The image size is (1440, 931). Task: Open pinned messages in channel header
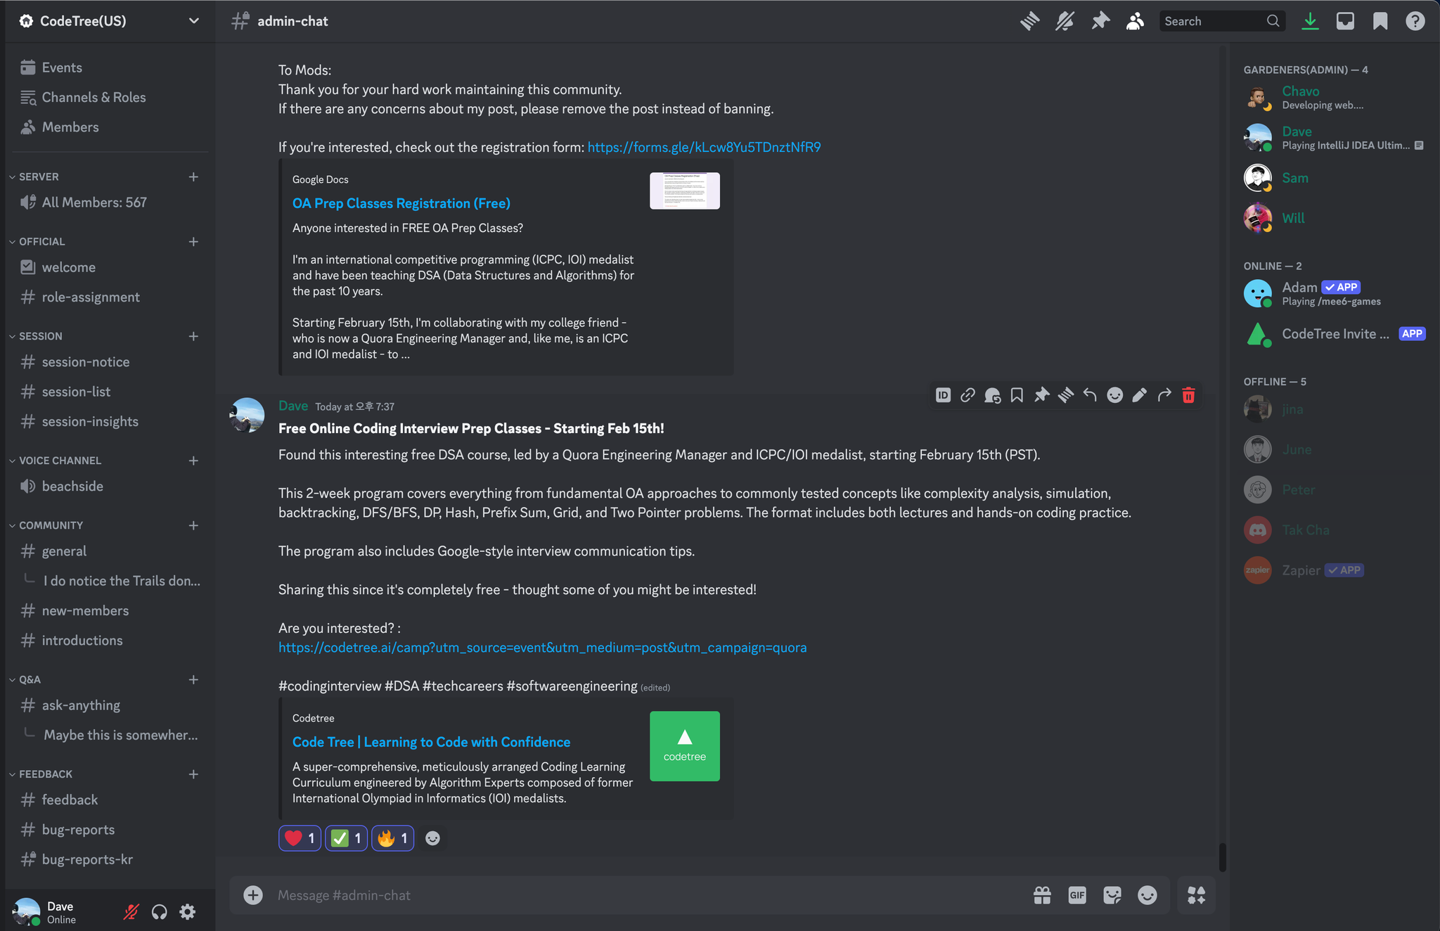(1100, 21)
